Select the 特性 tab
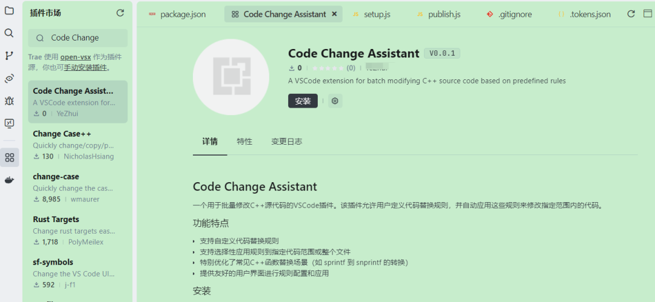The width and height of the screenshot is (655, 302). (244, 142)
